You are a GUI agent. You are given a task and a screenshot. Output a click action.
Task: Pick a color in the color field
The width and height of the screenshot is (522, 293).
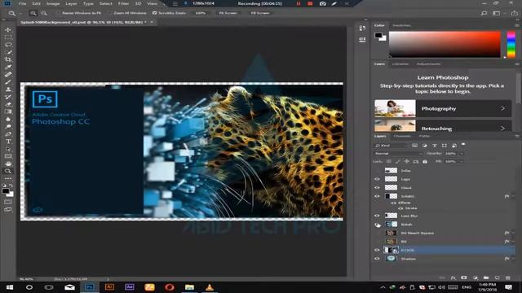click(x=445, y=44)
